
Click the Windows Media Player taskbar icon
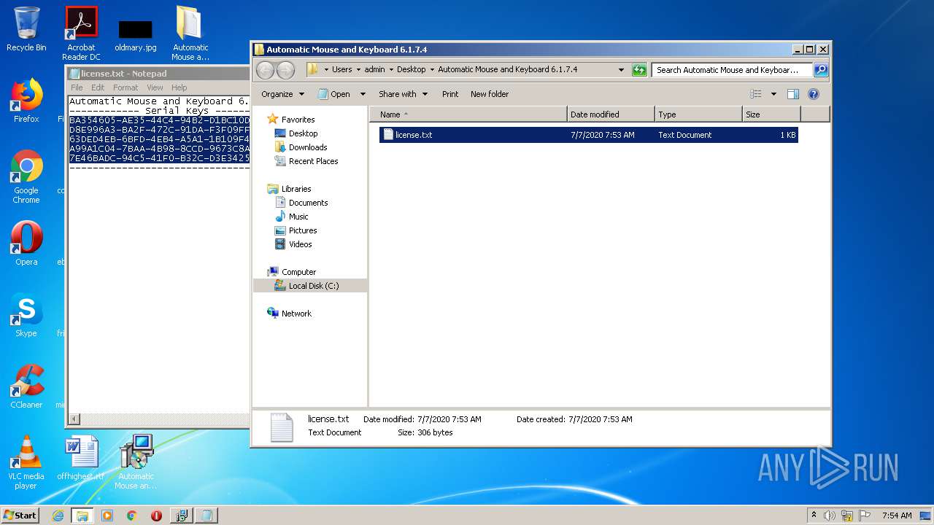107,516
